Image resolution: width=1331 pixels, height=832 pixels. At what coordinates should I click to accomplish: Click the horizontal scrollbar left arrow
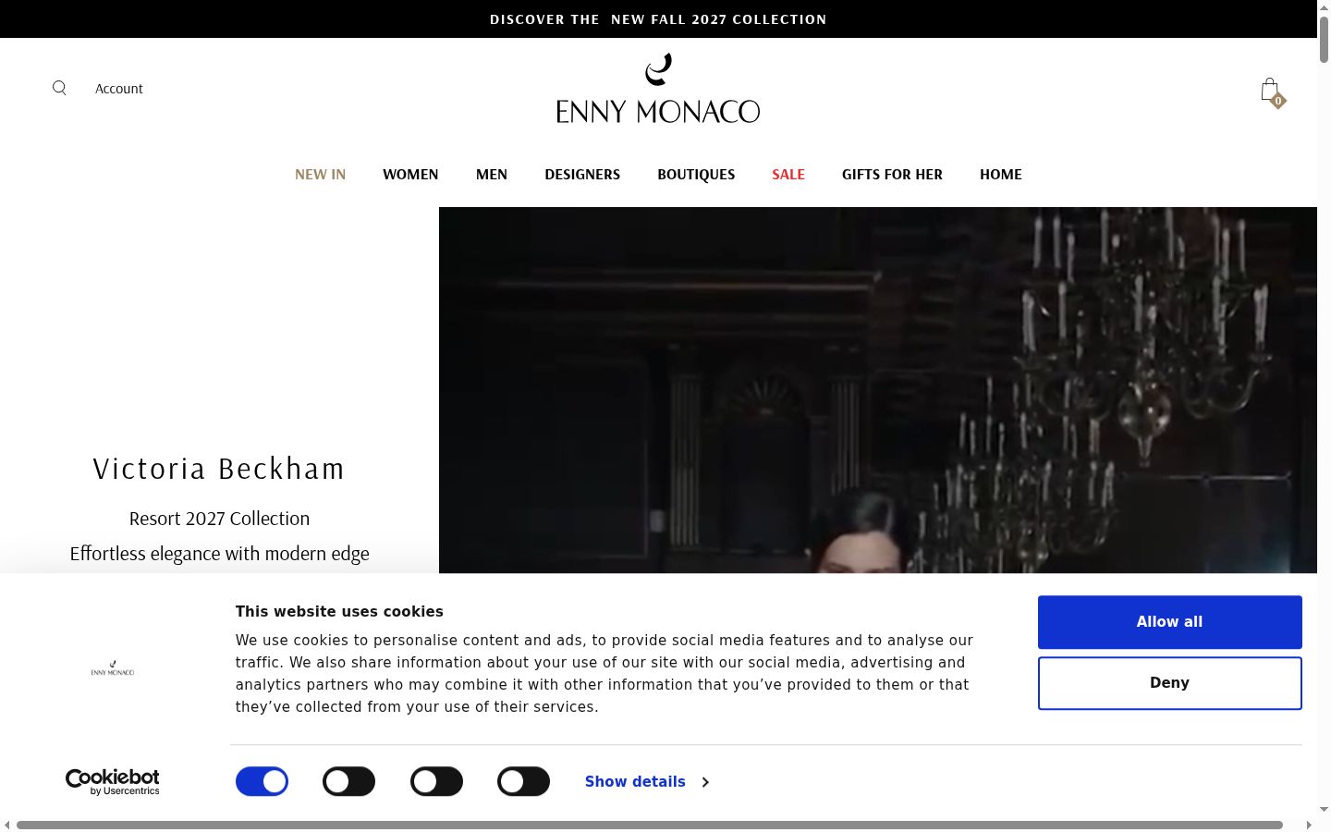(x=6, y=825)
